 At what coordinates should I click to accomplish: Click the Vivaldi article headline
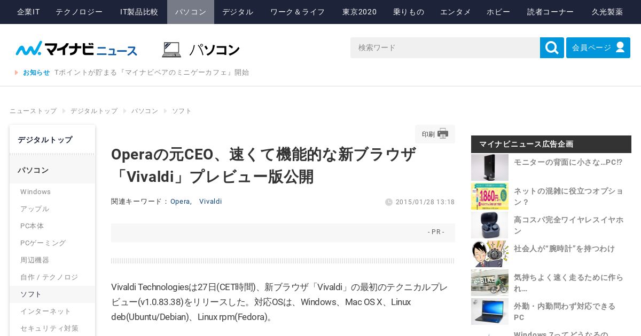[263, 165]
